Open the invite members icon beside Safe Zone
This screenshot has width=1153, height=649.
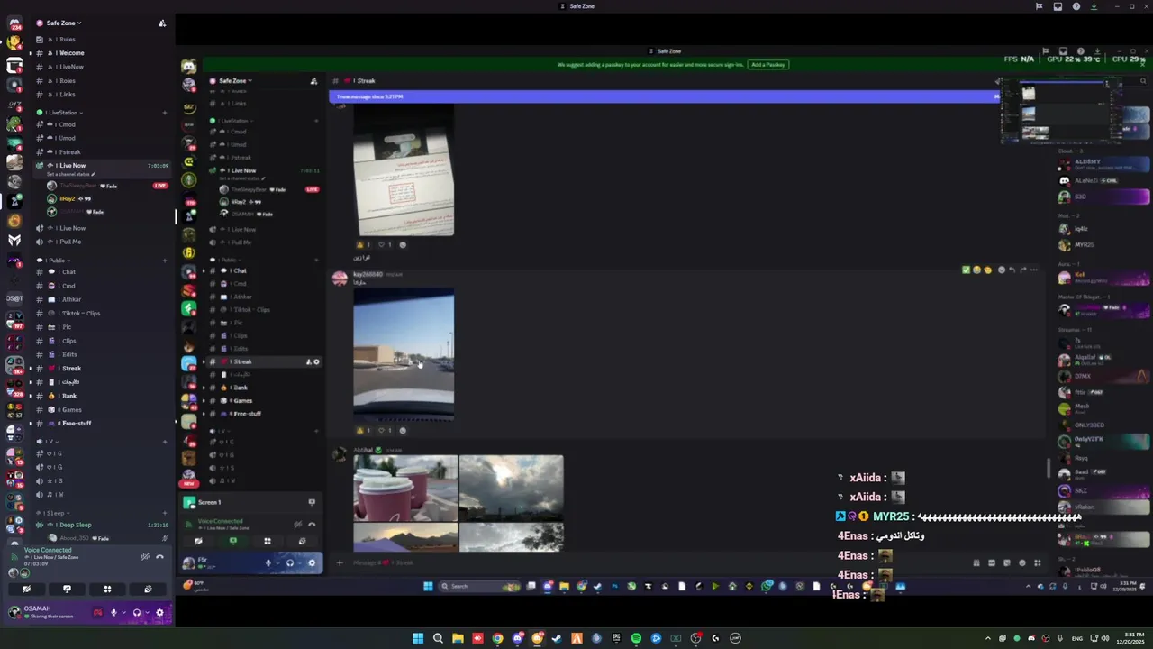click(162, 23)
